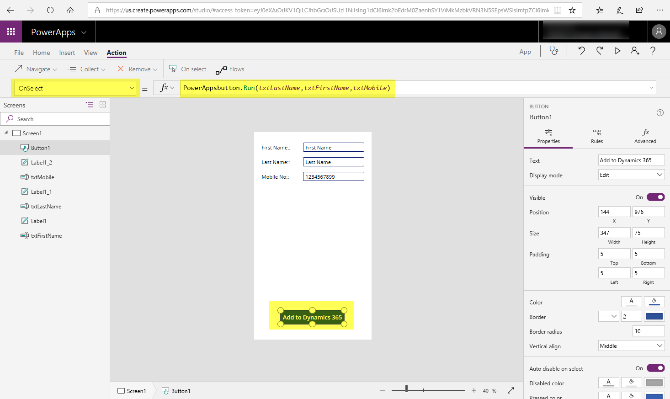Click the Border radius field

coord(648,331)
